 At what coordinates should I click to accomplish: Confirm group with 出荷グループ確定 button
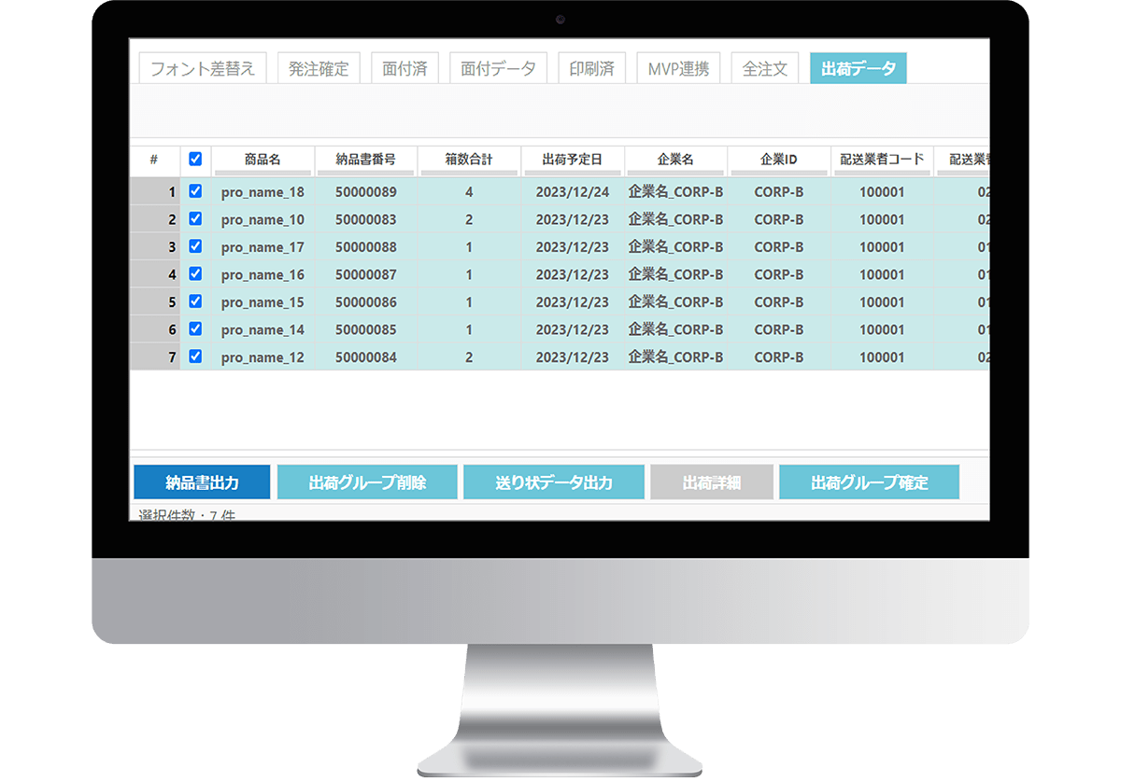(x=869, y=482)
